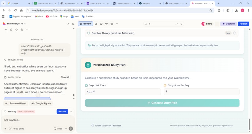Image resolution: width=252 pixels, height=134 pixels.
Task: Choose Add Google Sign-In suggestion
Action: click(x=41, y=103)
